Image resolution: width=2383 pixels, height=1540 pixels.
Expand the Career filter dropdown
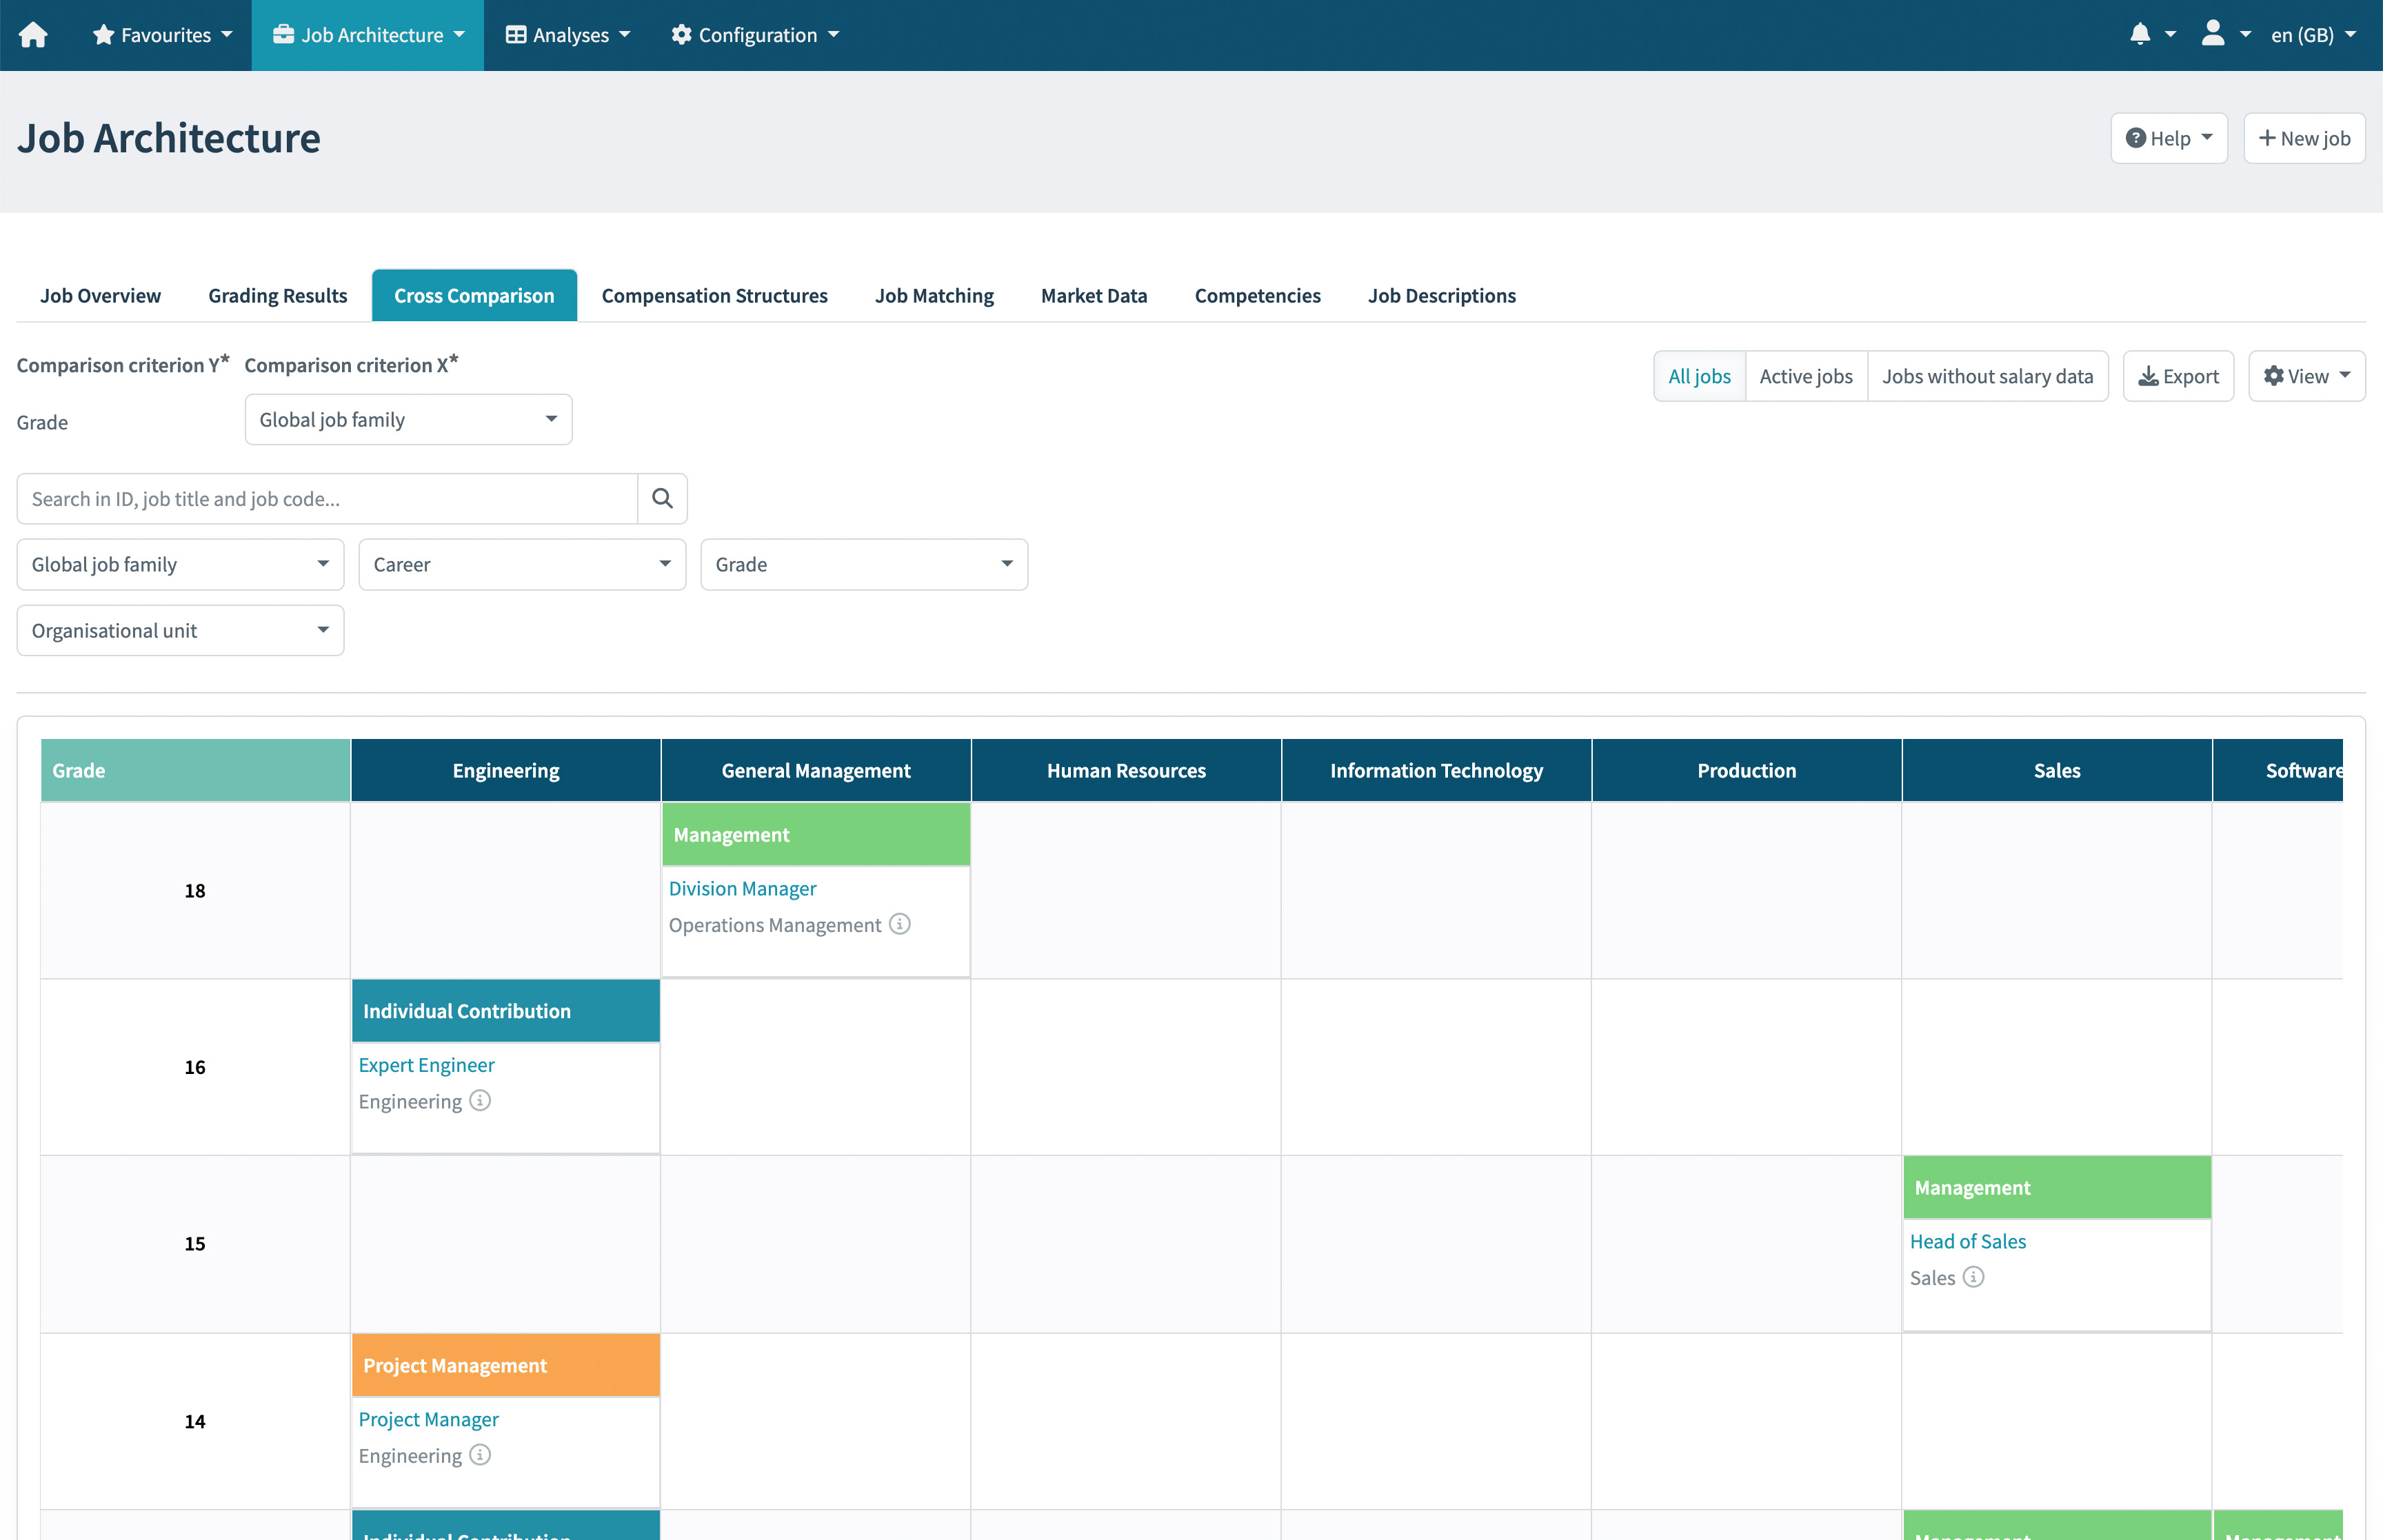[x=522, y=564]
